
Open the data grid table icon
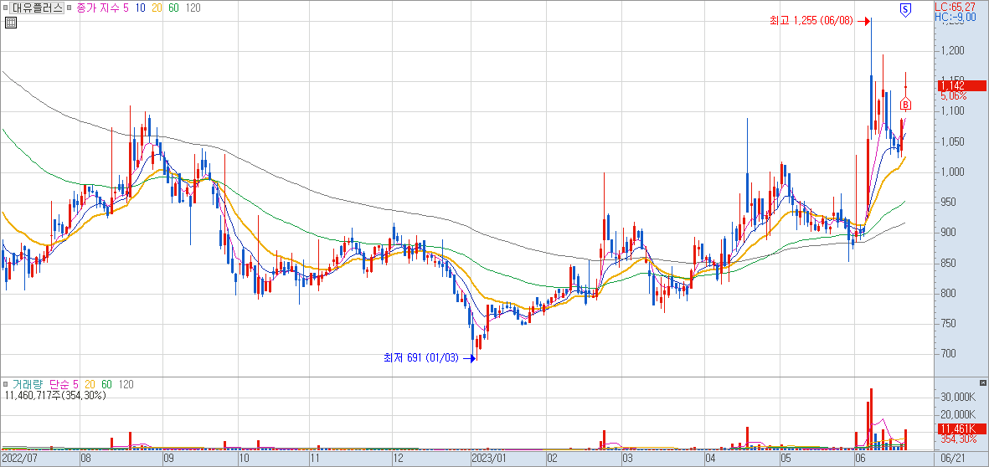point(10,23)
